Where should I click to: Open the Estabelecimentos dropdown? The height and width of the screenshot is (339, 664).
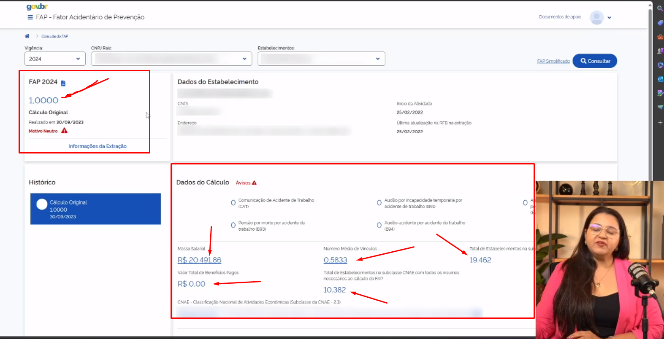coord(321,59)
